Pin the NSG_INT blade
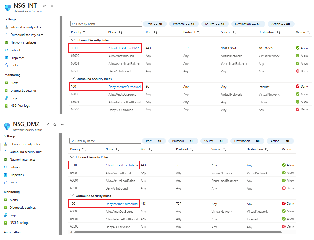 click(x=44, y=6)
